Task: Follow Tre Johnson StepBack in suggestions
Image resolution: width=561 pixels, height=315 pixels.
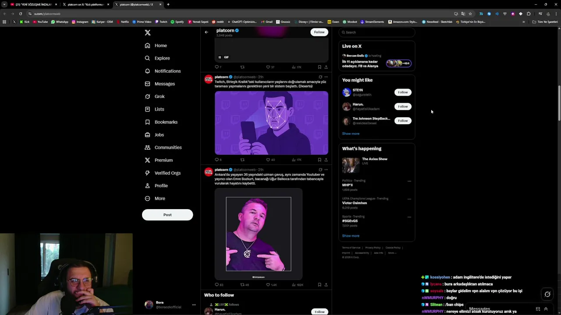Action: 403,121
